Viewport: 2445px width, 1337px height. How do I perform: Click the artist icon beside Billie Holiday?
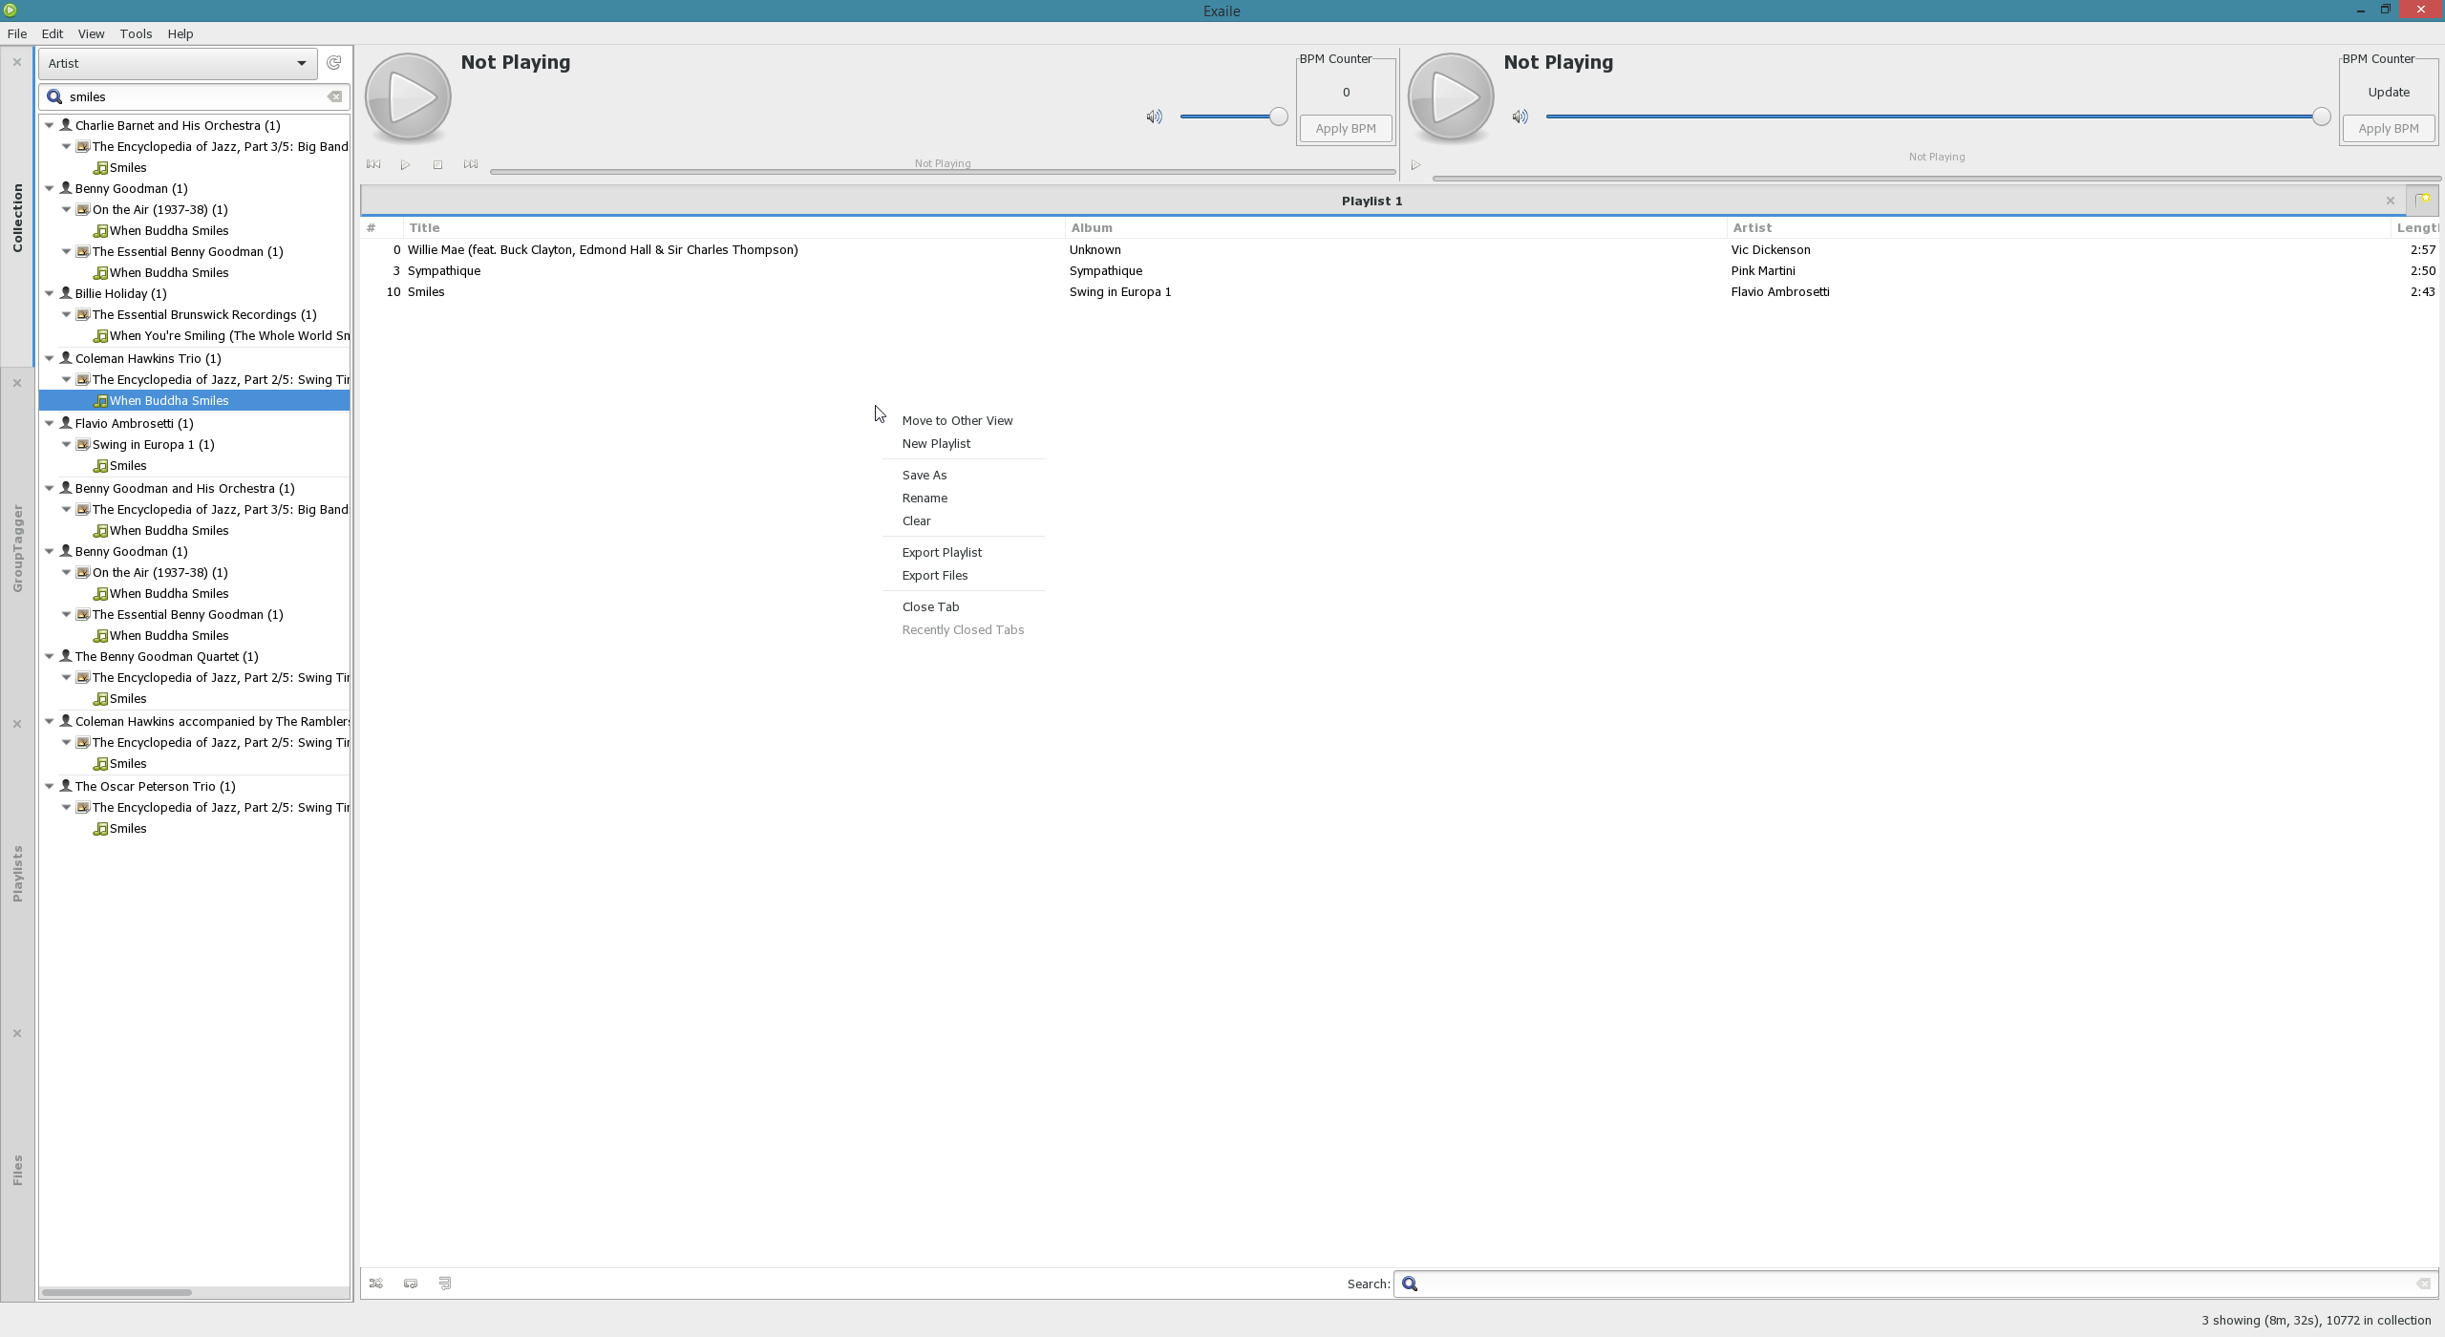pos(66,293)
